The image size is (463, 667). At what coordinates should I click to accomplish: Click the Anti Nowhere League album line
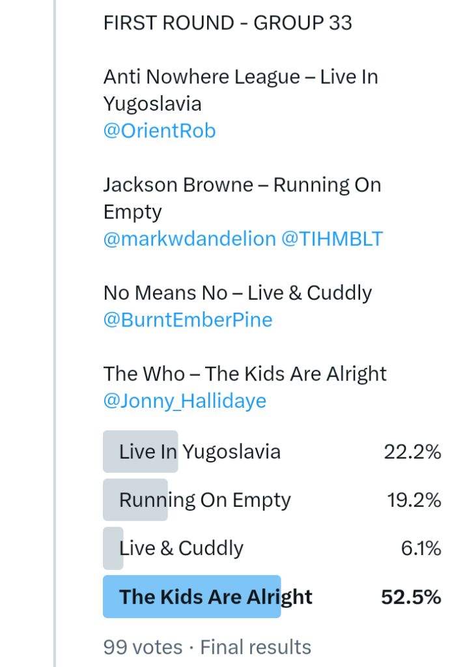pyautogui.click(x=240, y=78)
